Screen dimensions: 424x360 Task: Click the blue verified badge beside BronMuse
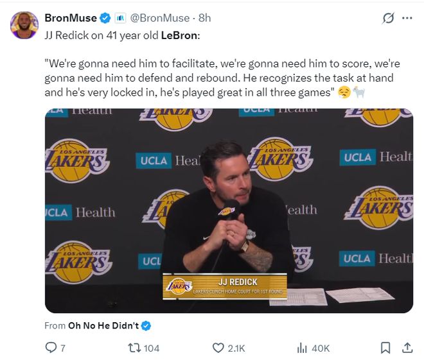pos(105,18)
